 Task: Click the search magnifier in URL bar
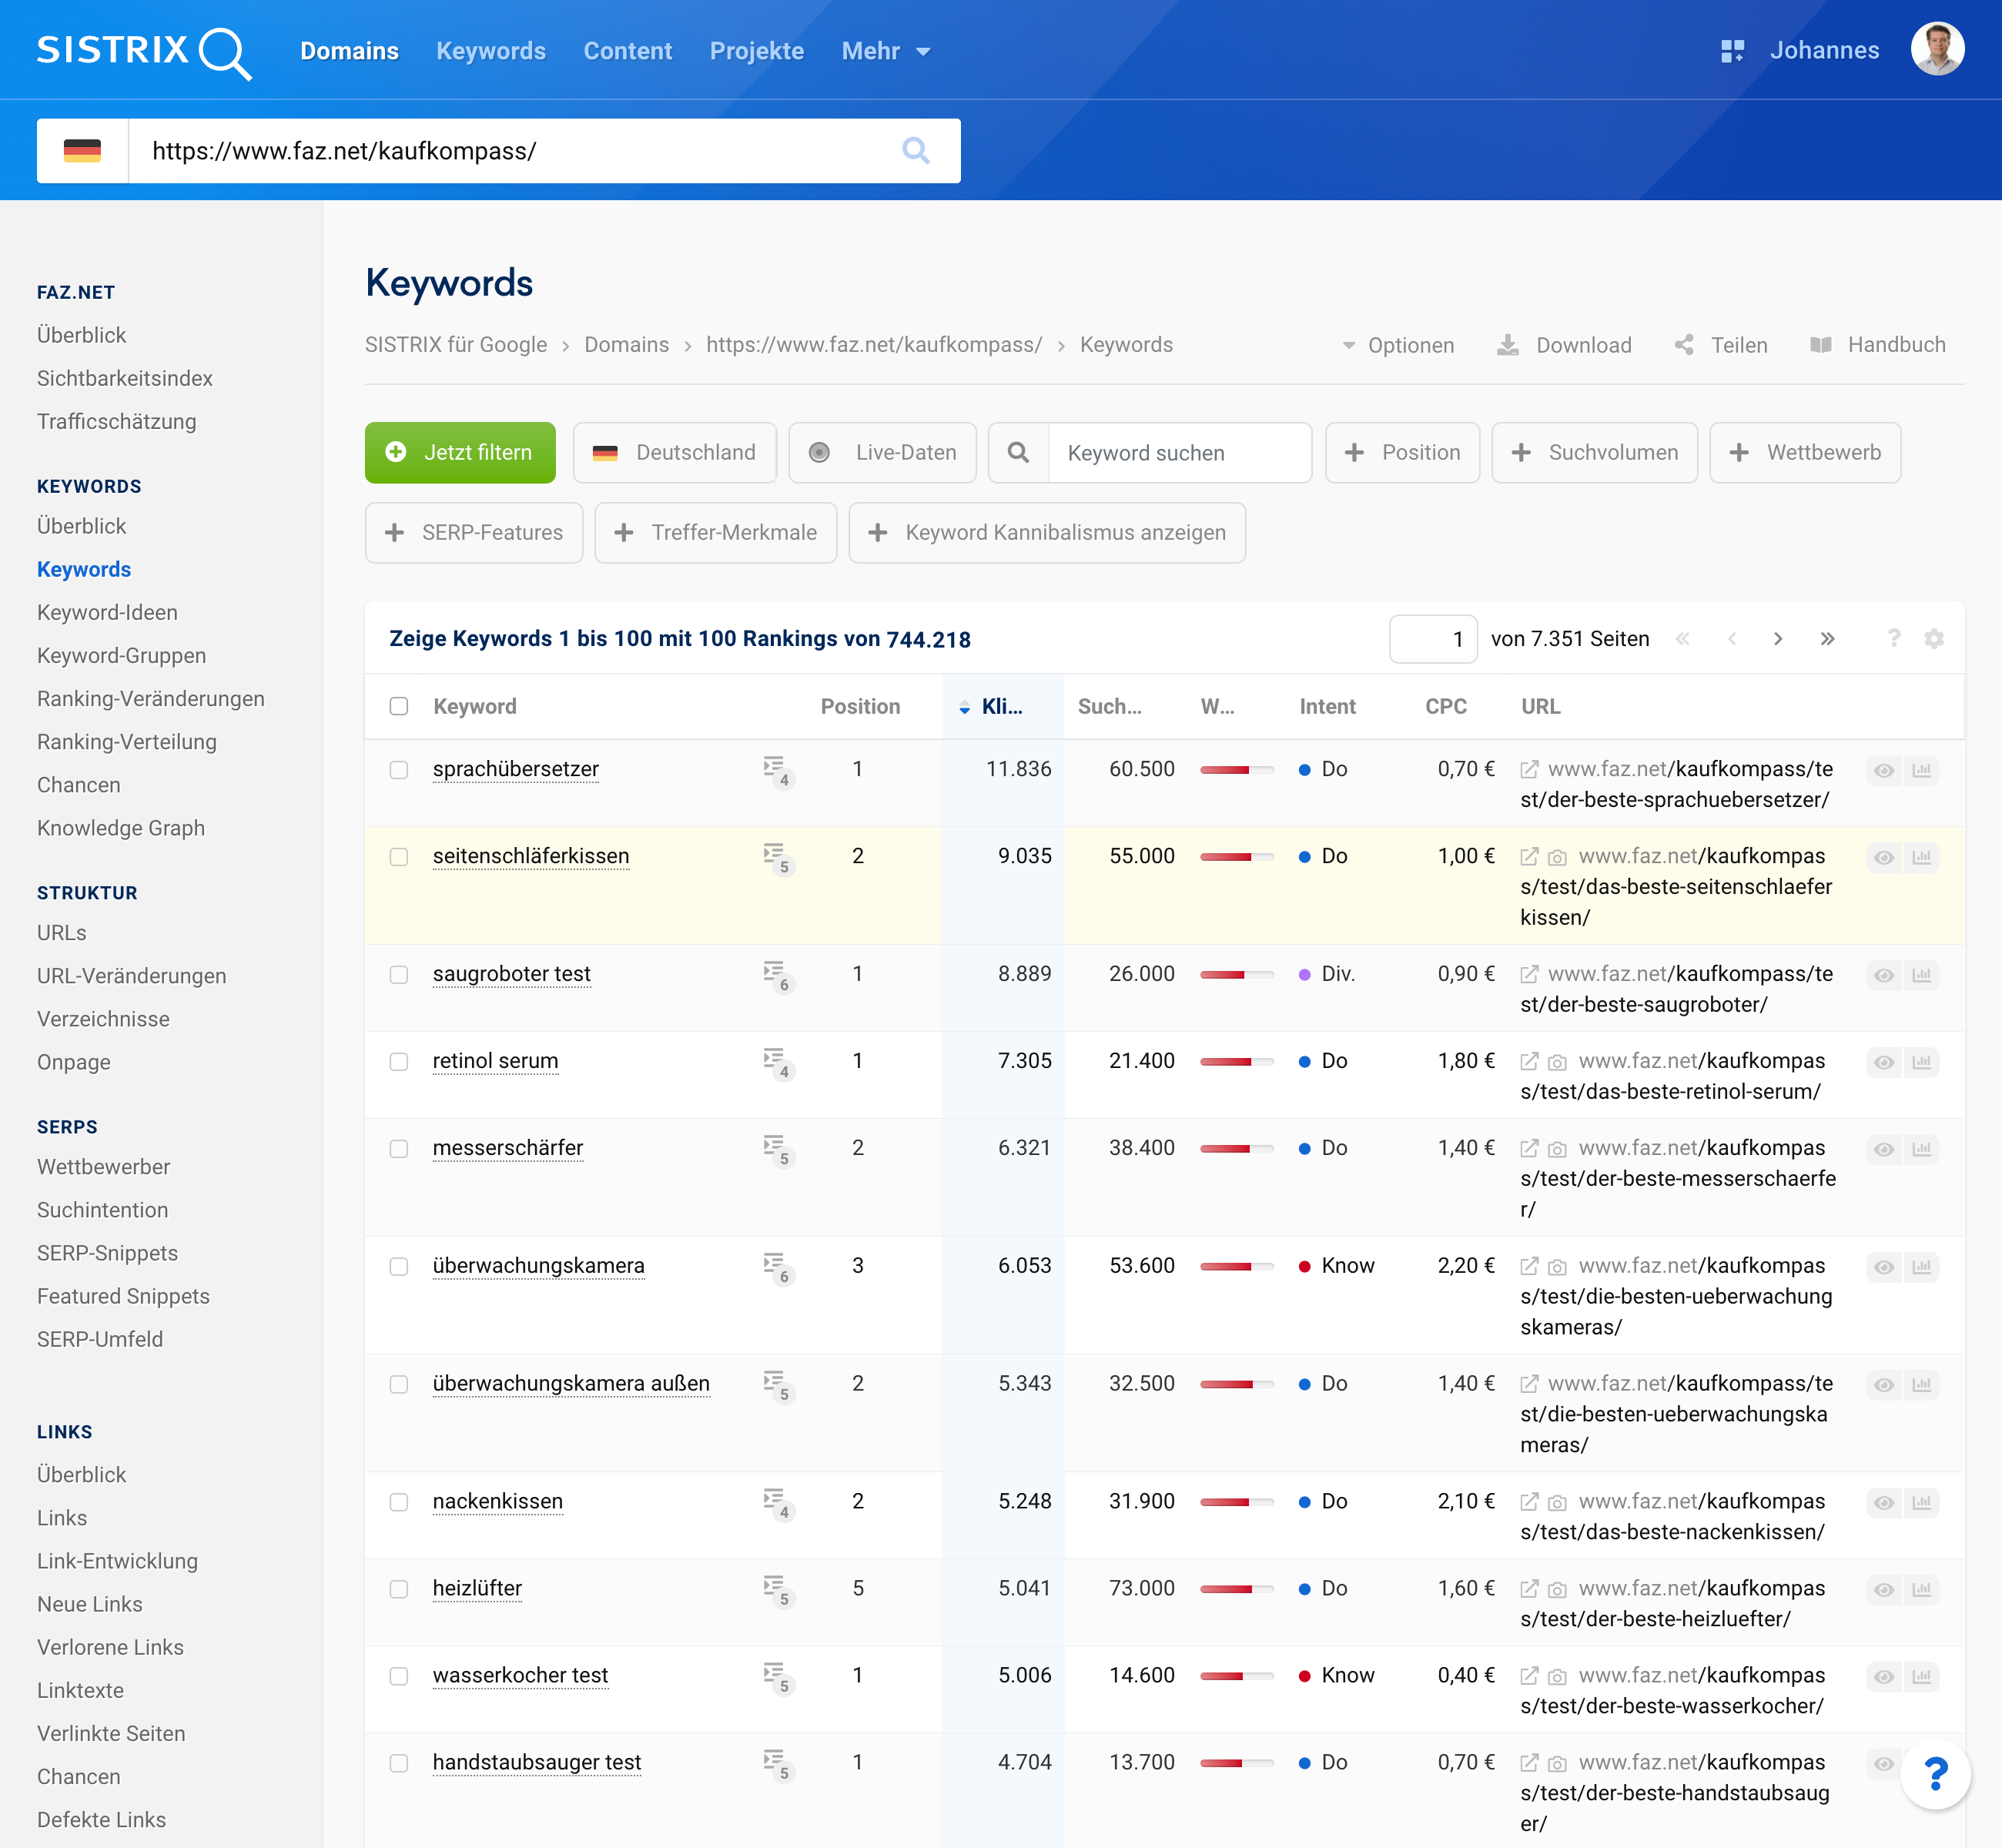pos(915,151)
